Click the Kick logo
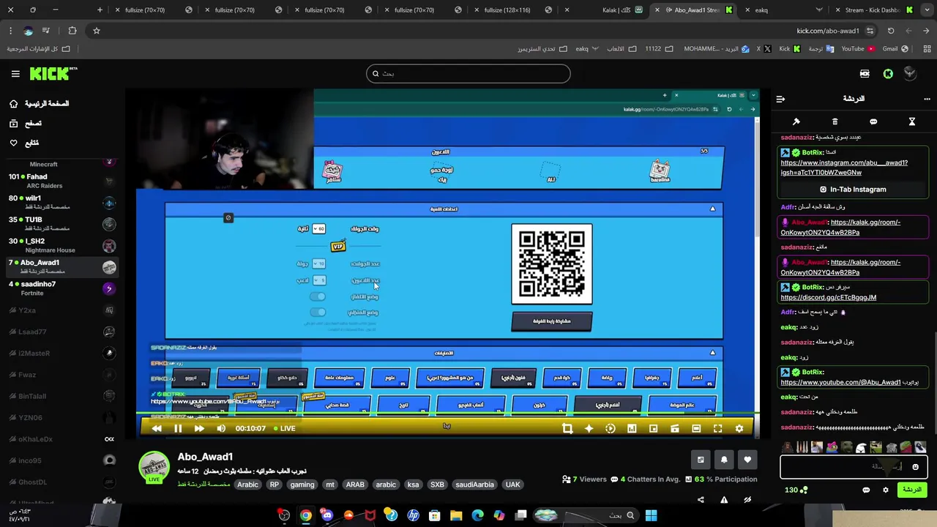The width and height of the screenshot is (937, 527). click(53, 73)
